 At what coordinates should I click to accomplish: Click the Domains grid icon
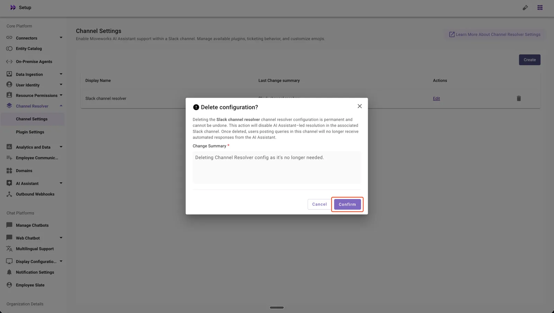pyautogui.click(x=9, y=171)
